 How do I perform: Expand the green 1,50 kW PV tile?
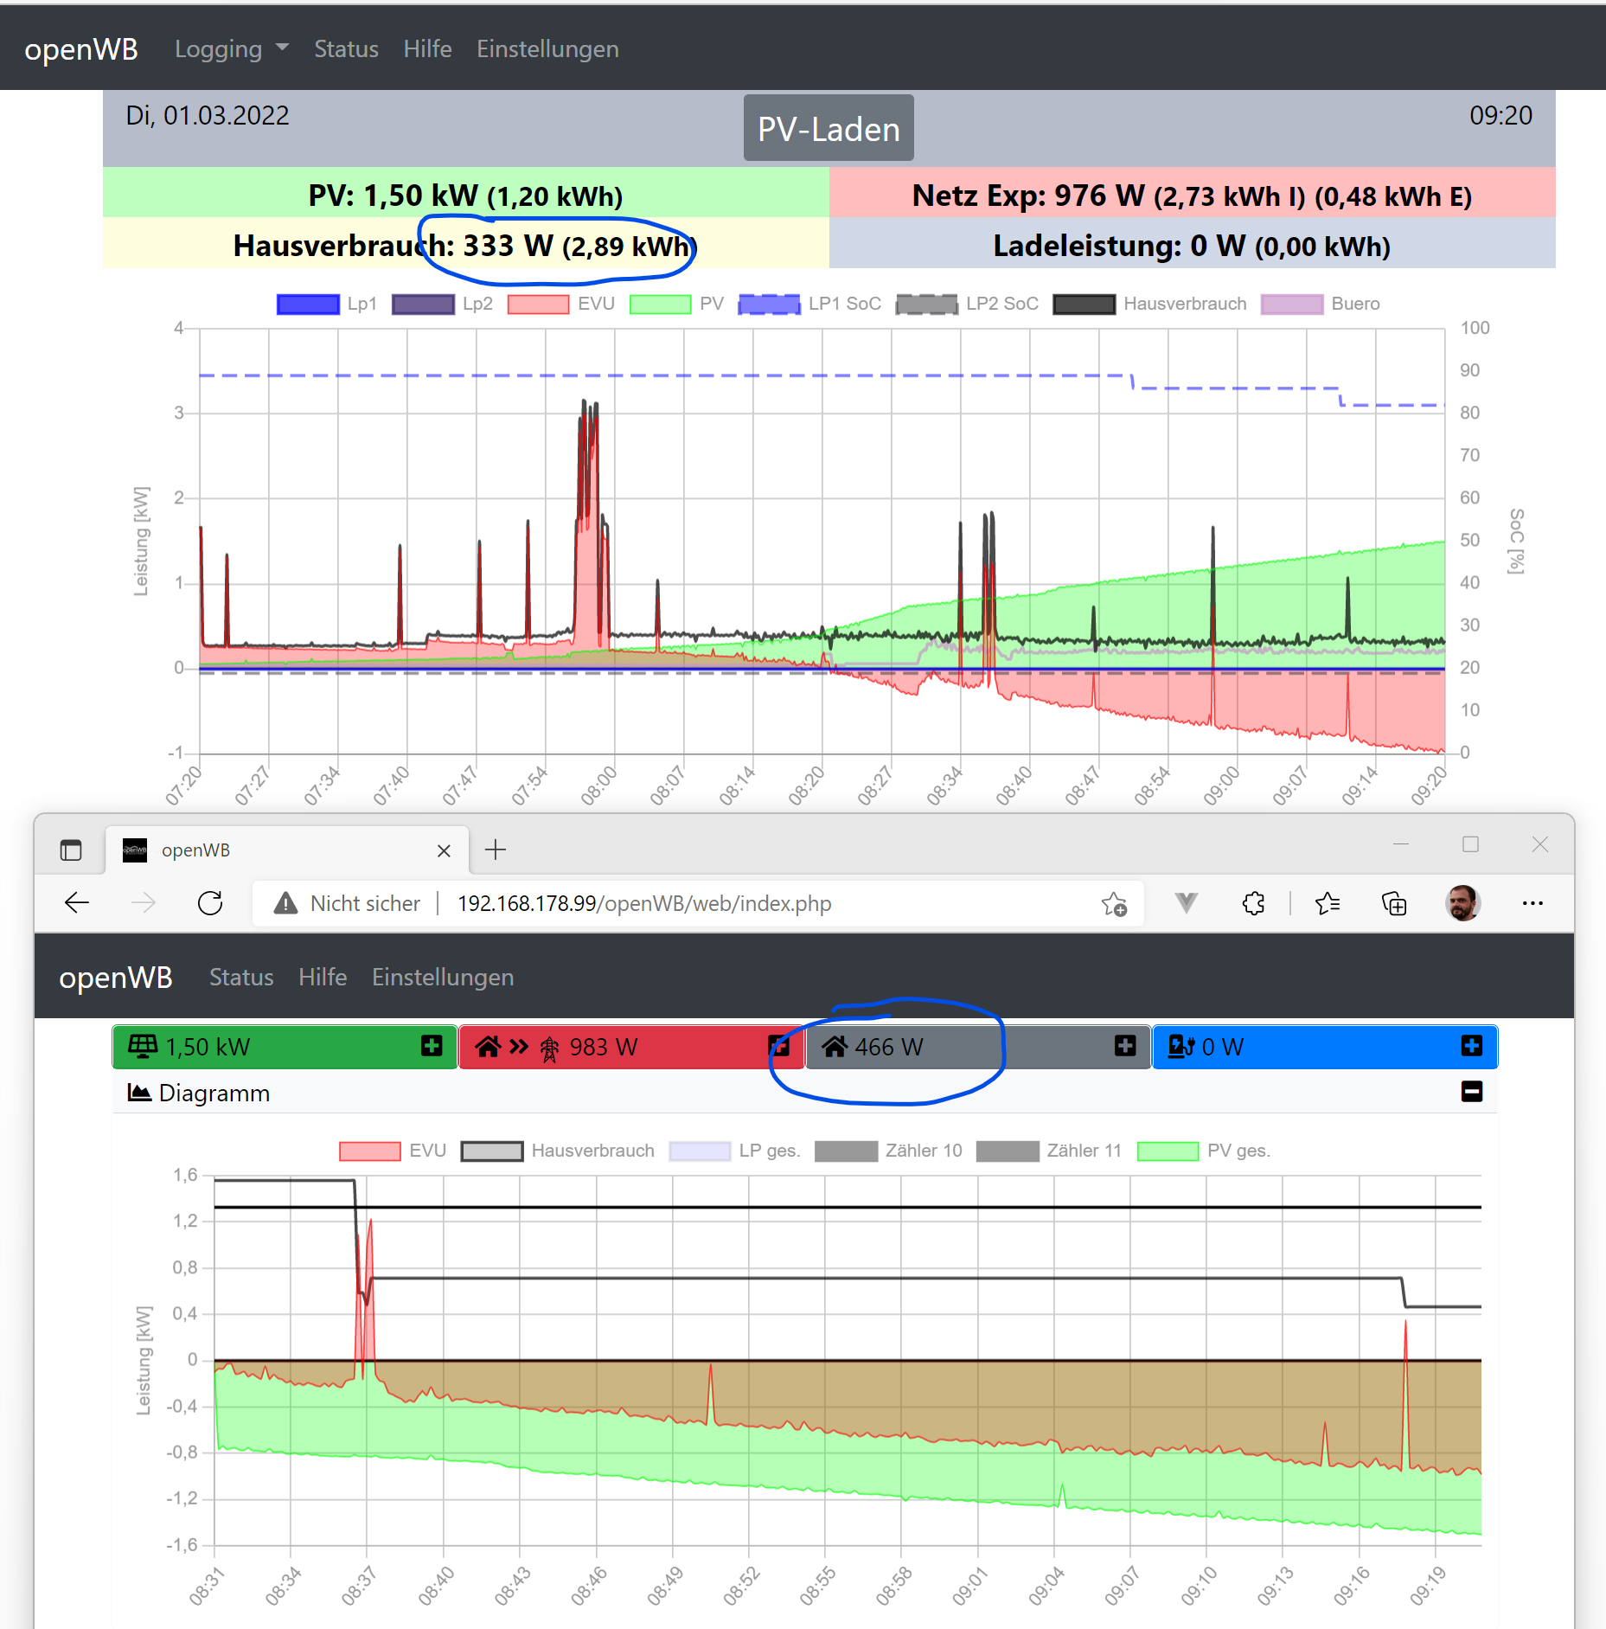pos(432,1046)
